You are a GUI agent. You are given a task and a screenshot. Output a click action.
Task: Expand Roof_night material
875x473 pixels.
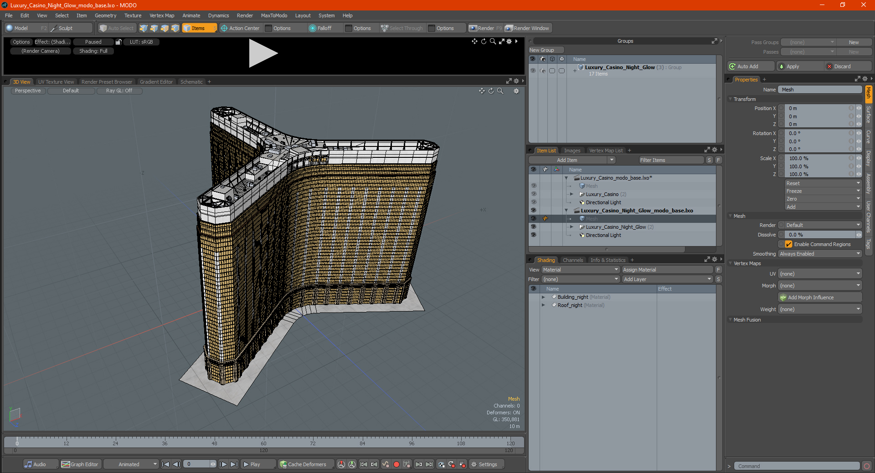(543, 305)
